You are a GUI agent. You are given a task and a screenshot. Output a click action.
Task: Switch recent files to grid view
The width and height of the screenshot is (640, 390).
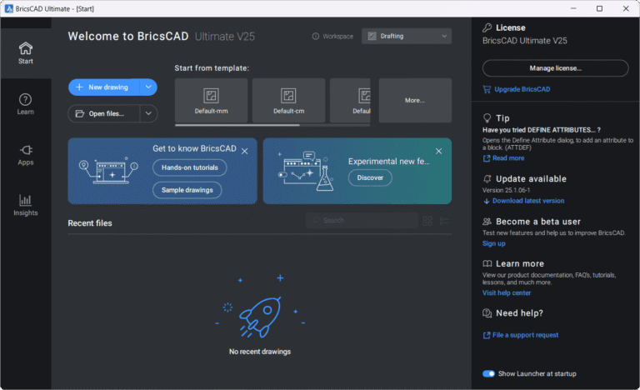tap(427, 221)
